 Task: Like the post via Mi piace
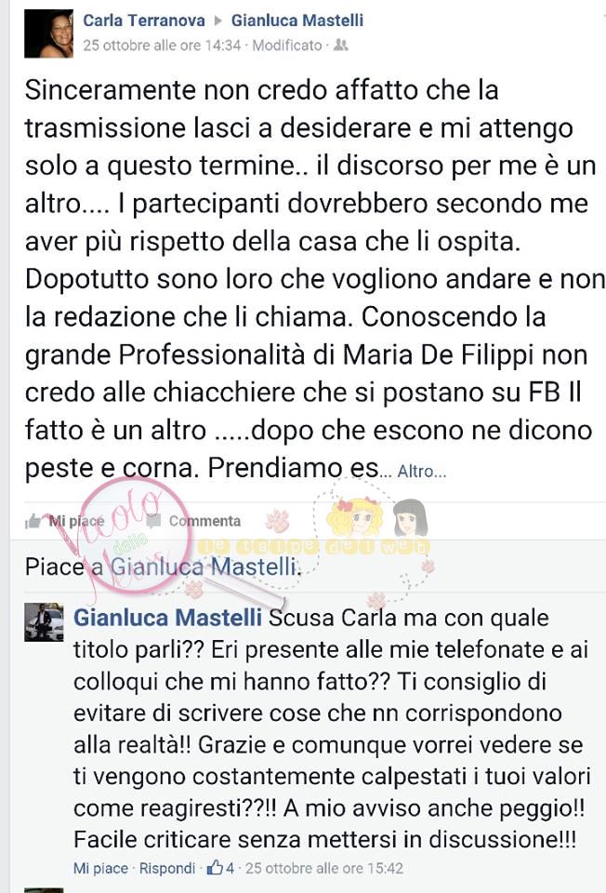coord(76,521)
